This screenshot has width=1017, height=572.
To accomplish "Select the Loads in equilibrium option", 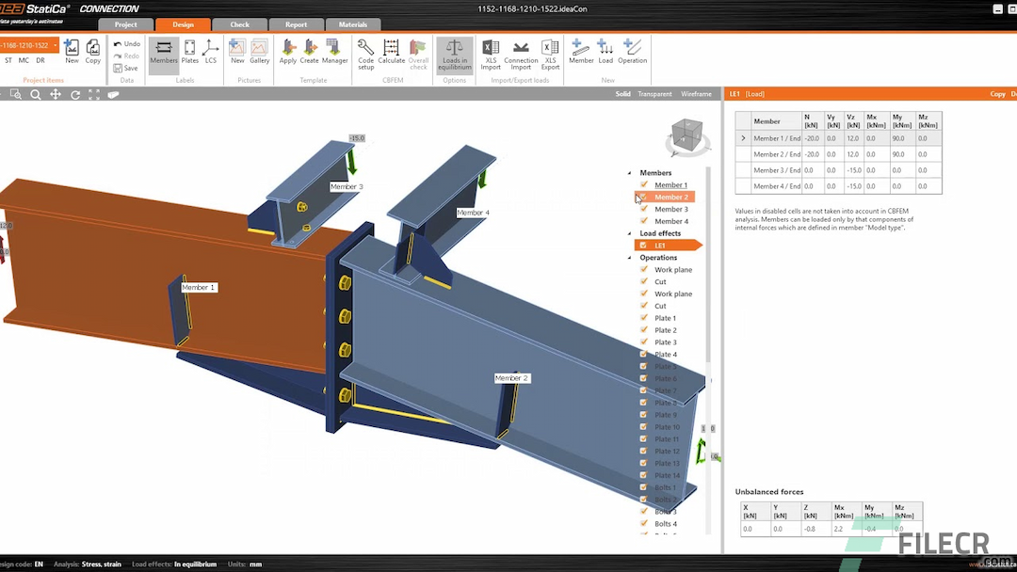I will pos(454,55).
